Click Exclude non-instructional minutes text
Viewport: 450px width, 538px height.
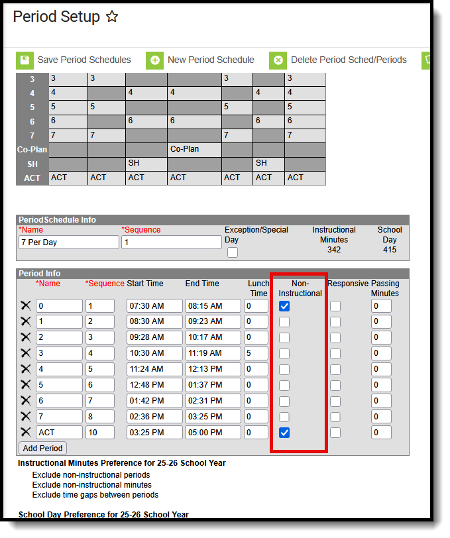[x=91, y=485]
